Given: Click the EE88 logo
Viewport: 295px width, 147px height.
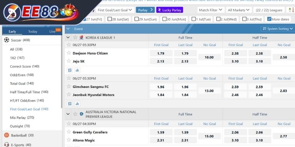Looking at the screenshot, I should click(x=41, y=12).
